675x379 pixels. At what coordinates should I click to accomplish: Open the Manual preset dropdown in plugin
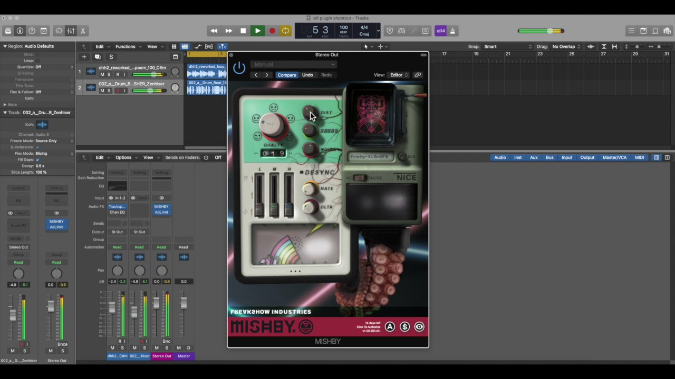pyautogui.click(x=293, y=64)
